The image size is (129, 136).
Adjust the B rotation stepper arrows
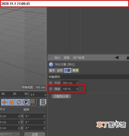click(44, 128)
